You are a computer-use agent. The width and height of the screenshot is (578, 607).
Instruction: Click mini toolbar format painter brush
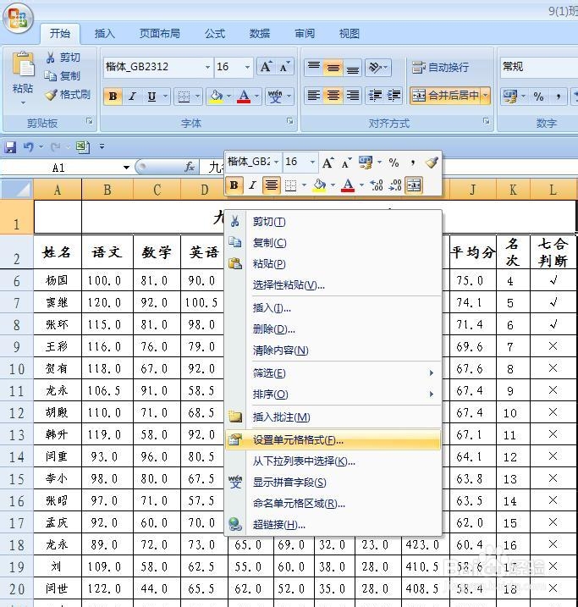point(432,163)
